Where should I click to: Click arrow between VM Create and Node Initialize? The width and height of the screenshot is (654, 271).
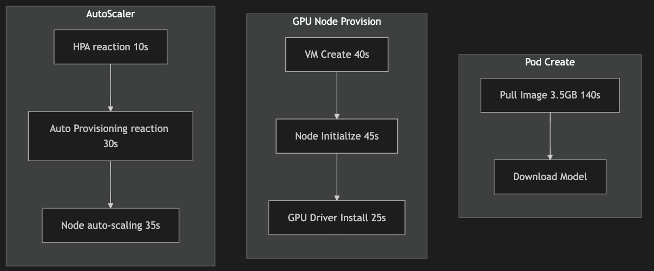pyautogui.click(x=337, y=95)
